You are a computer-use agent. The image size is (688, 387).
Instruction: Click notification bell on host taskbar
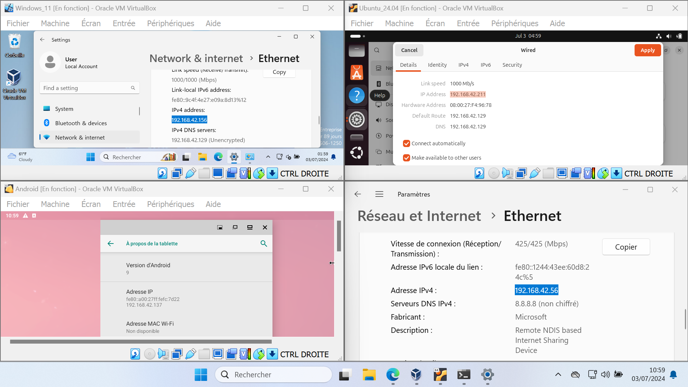pyautogui.click(x=673, y=375)
